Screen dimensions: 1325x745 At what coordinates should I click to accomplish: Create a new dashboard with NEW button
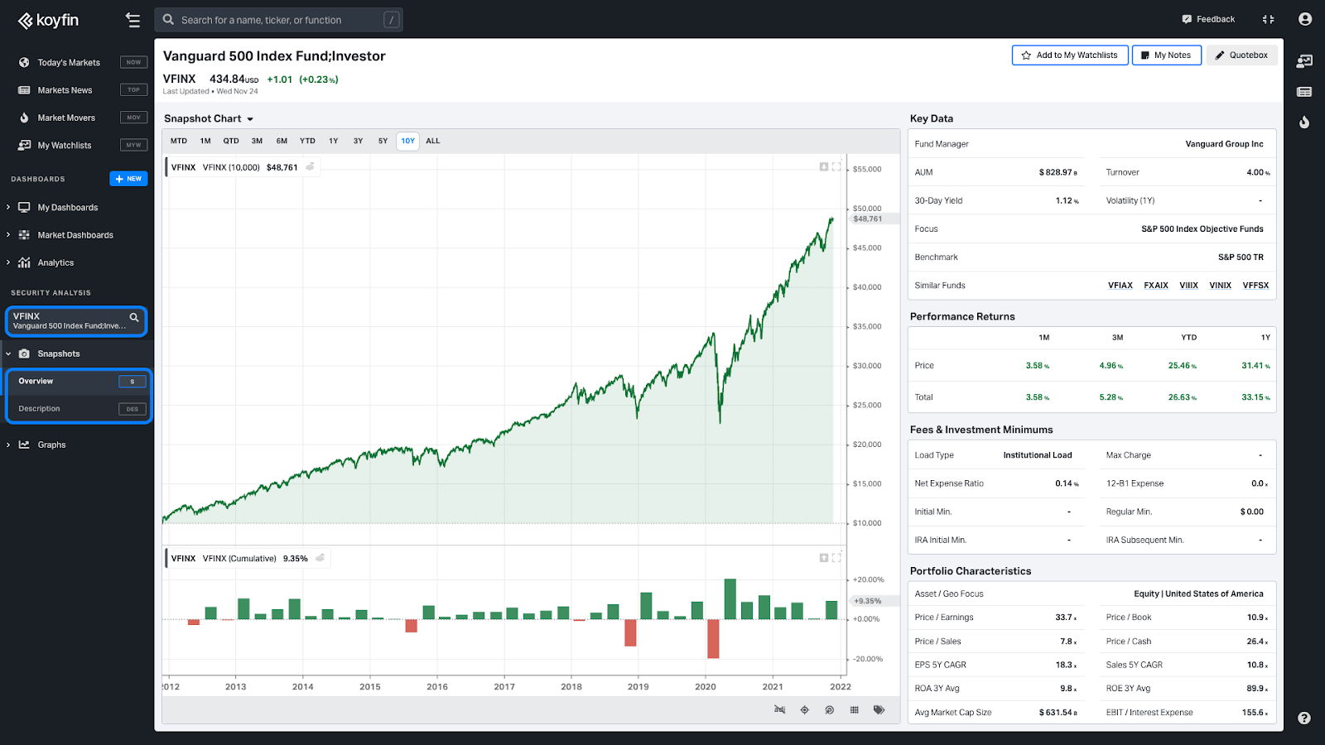click(128, 179)
